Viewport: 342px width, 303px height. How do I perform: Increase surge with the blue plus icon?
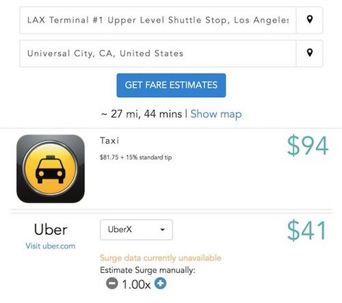click(160, 283)
